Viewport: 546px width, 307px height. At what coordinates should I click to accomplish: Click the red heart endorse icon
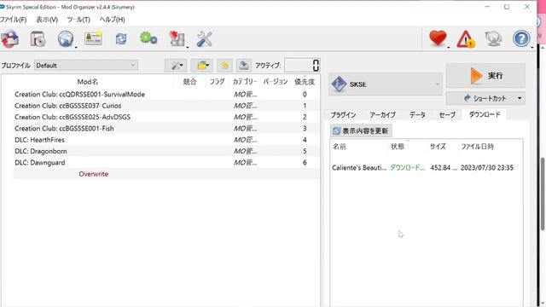(438, 38)
